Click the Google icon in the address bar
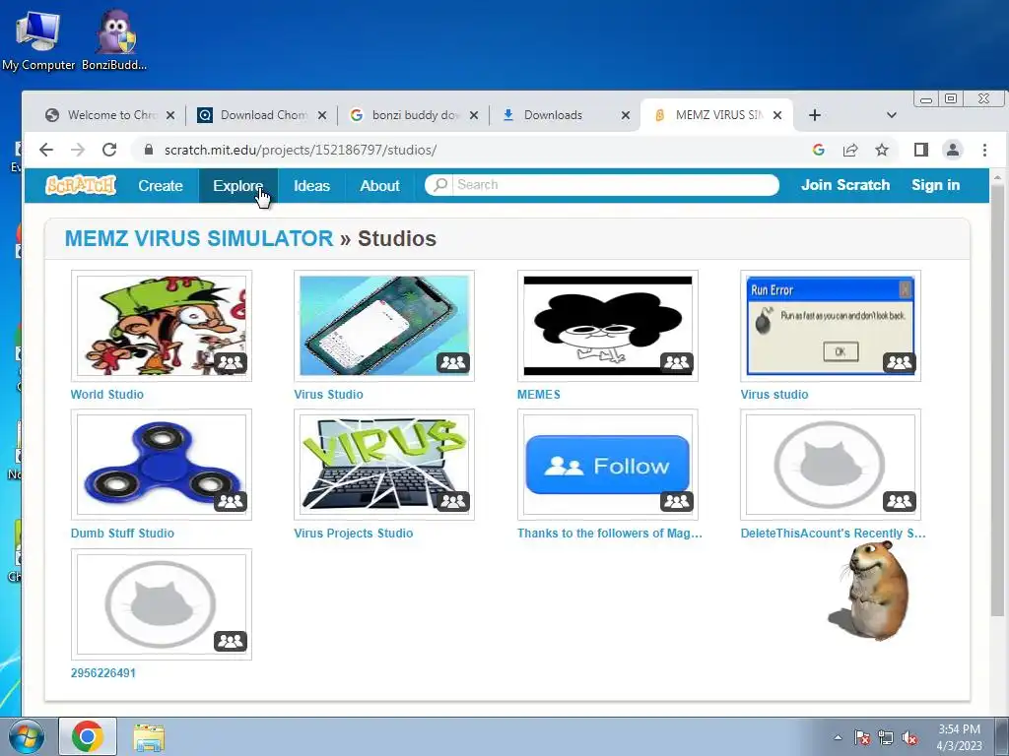Screen dimensions: 1009x756 (x=819, y=150)
